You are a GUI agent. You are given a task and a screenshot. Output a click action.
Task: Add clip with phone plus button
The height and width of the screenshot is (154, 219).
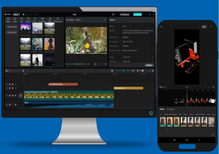(x=213, y=101)
